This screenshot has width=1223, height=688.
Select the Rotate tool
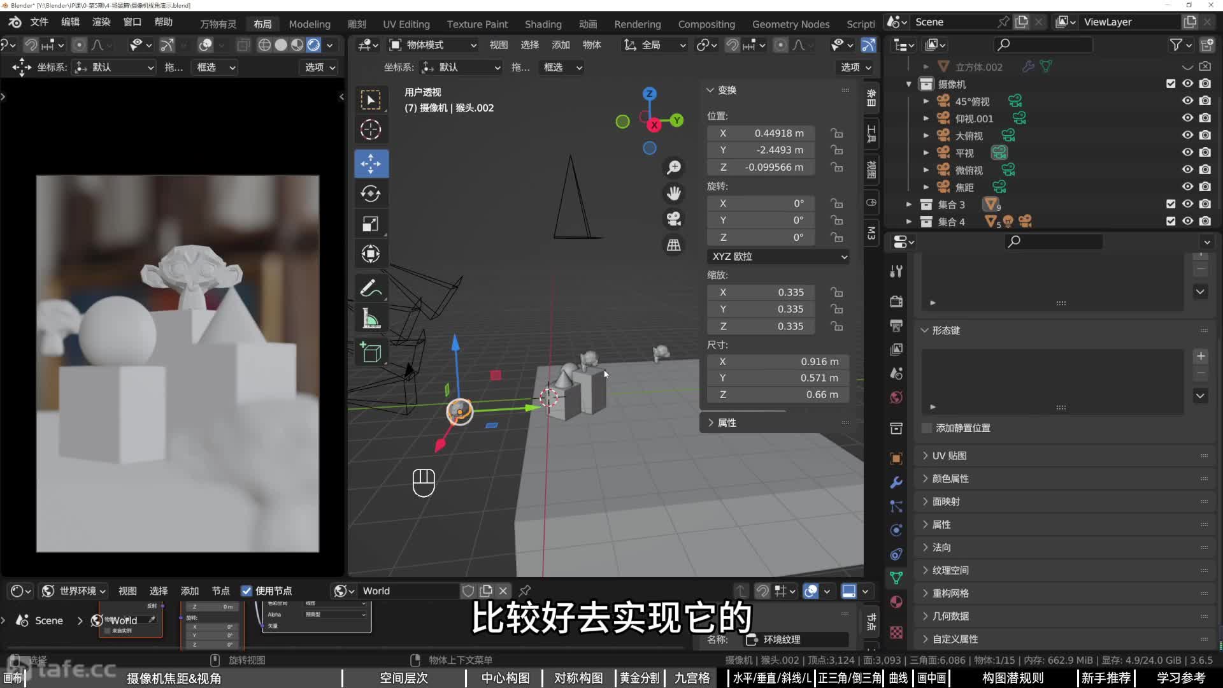click(371, 194)
